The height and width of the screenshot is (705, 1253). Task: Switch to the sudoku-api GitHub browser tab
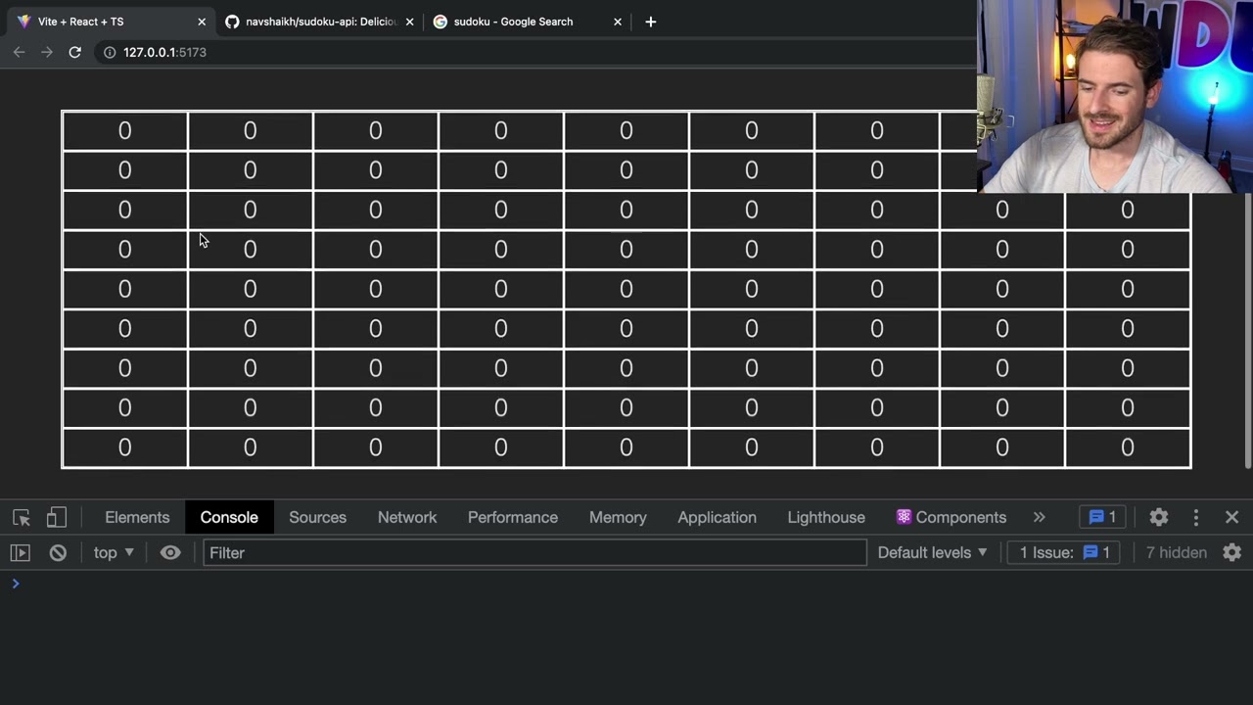click(x=320, y=22)
